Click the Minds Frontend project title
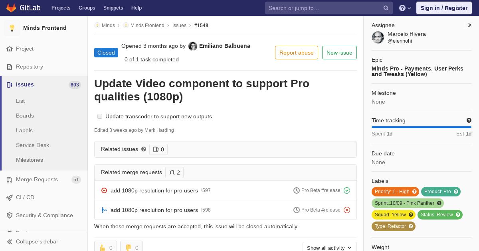 point(45,28)
